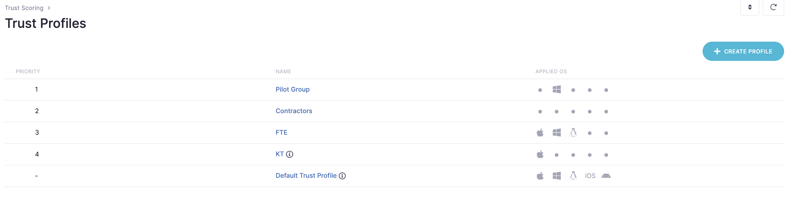Click iOS label in Default Trust Profile row

coord(590,176)
